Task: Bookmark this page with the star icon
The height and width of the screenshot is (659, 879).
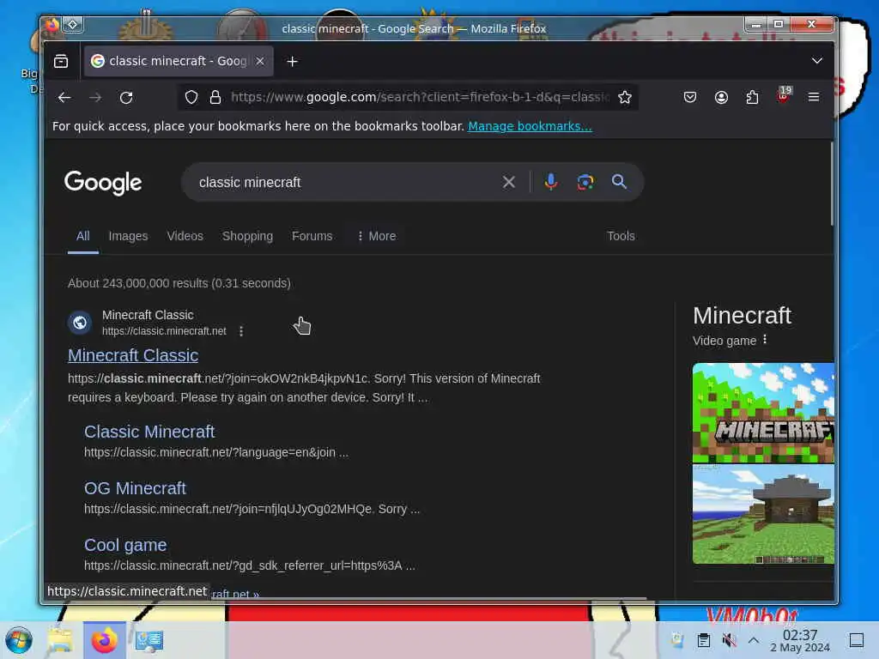Action: [x=625, y=98]
